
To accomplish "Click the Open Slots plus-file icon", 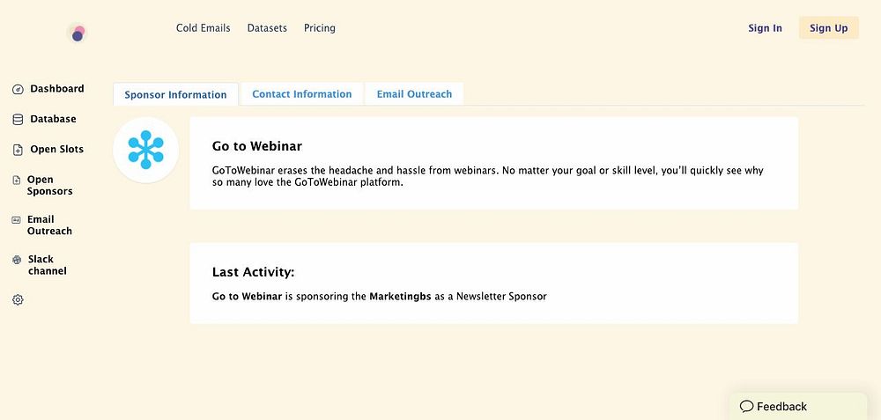I will tap(18, 150).
